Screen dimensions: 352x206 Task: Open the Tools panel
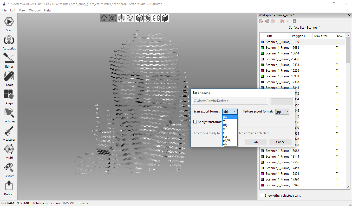pyautogui.click(x=9, y=79)
